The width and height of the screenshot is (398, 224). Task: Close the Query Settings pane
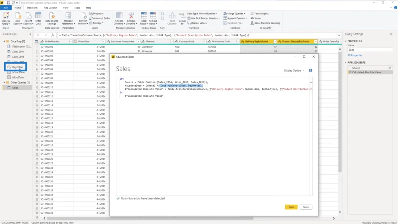pos(391,34)
